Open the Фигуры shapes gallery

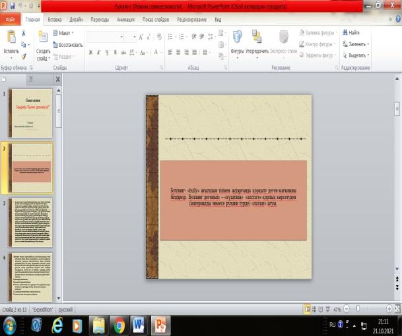pos(237,38)
